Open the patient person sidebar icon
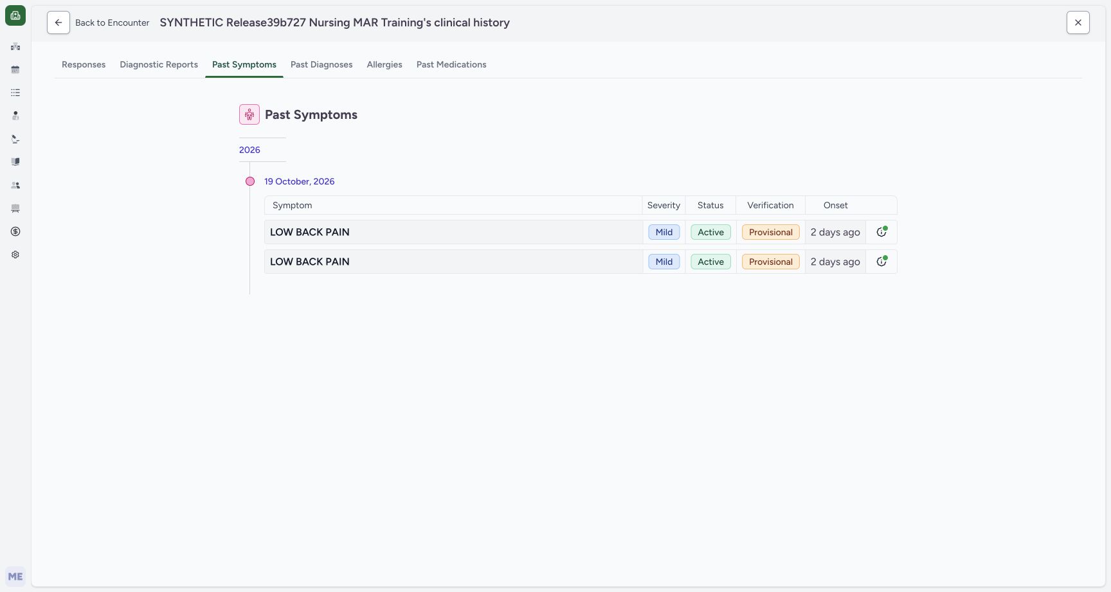This screenshot has height=592, width=1111. pyautogui.click(x=15, y=116)
